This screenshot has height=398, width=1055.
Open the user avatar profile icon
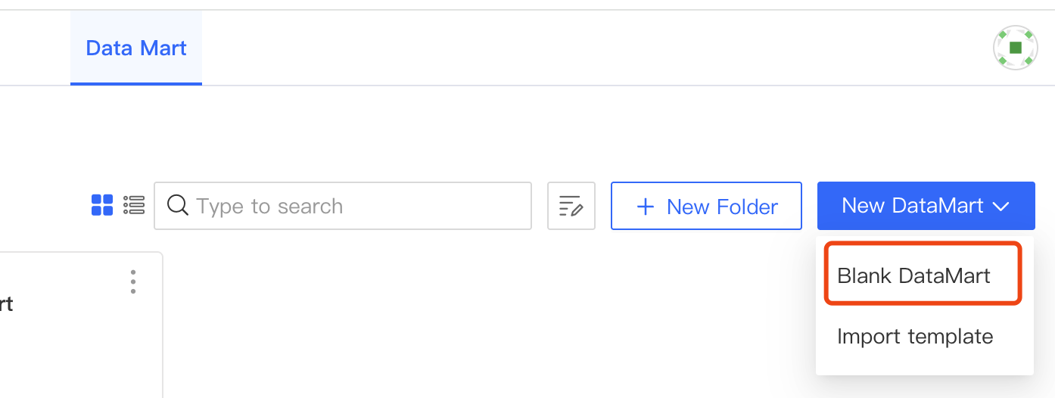click(x=1015, y=48)
